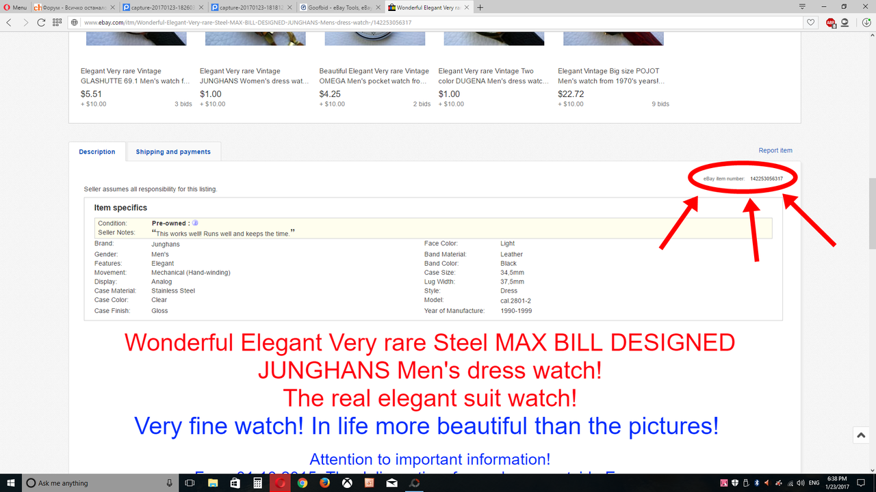Click the Mechanical (Hand-winding) movement value
This screenshot has height=492, width=876.
pyautogui.click(x=191, y=273)
